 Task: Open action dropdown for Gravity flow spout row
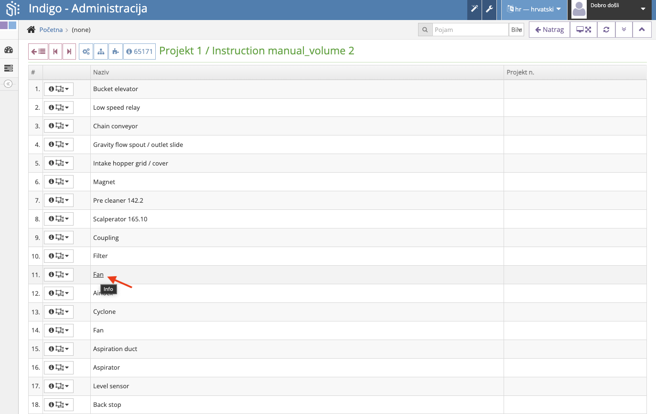point(59,145)
